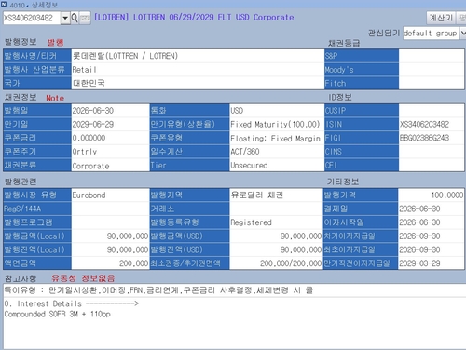466x350 pixels.
Task: Click the 이자시작일 value 2026-06-30
Action: click(x=419, y=222)
